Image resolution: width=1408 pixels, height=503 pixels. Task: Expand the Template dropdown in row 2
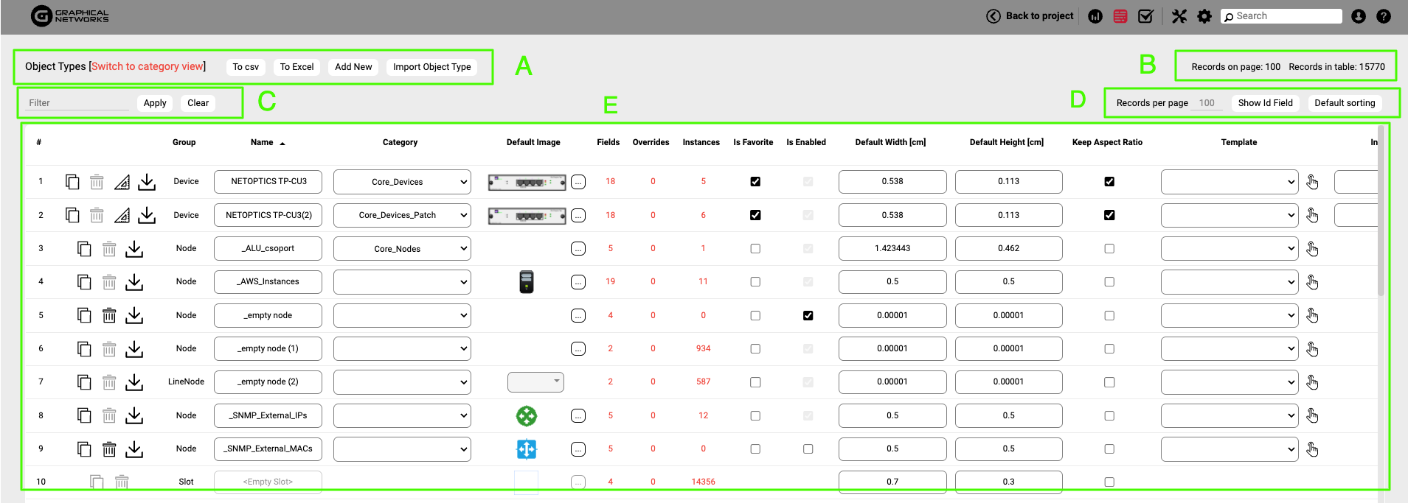1230,215
